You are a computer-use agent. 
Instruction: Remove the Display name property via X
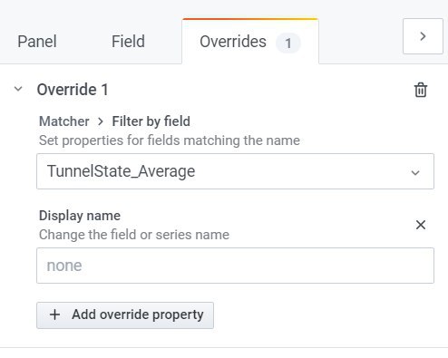coord(421,225)
